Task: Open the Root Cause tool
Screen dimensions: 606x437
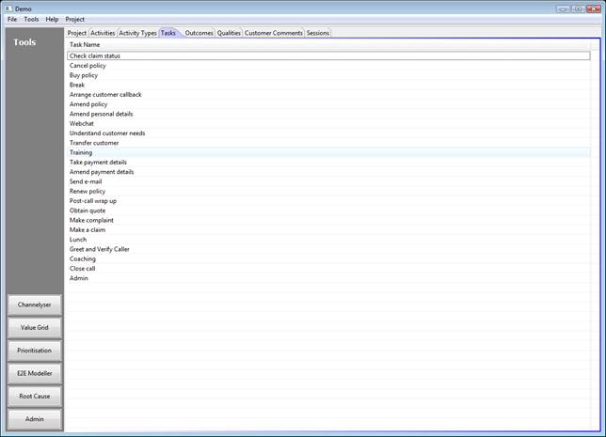Action: pos(35,396)
